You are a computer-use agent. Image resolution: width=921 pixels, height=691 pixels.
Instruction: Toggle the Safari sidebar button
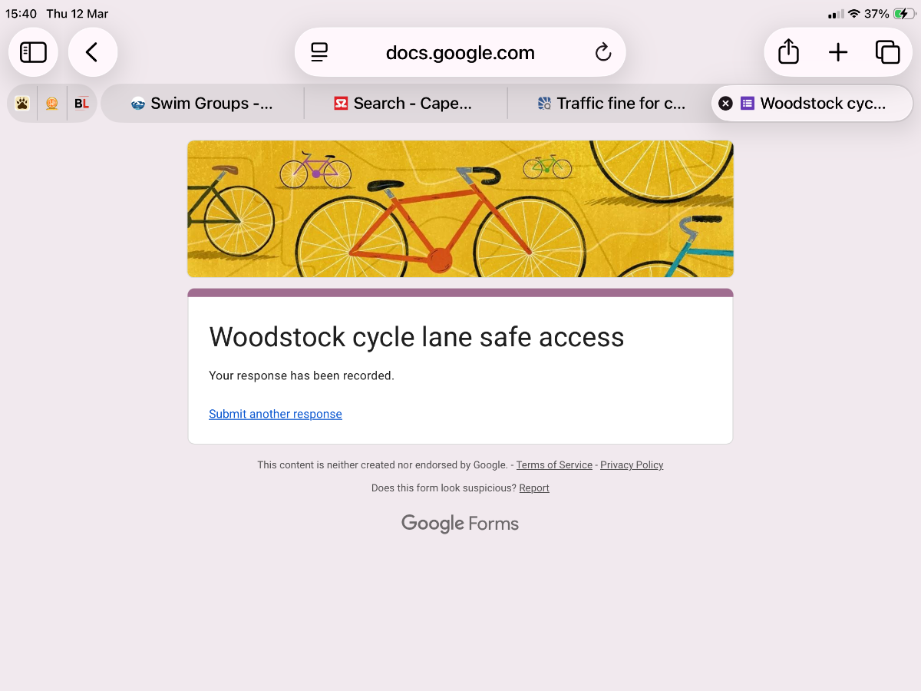coord(33,52)
